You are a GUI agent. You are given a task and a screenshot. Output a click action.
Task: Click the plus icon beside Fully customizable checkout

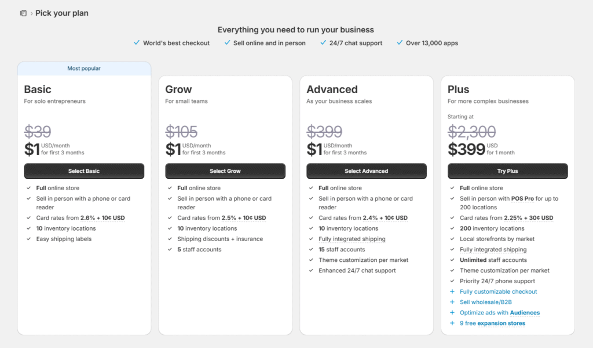click(x=452, y=292)
